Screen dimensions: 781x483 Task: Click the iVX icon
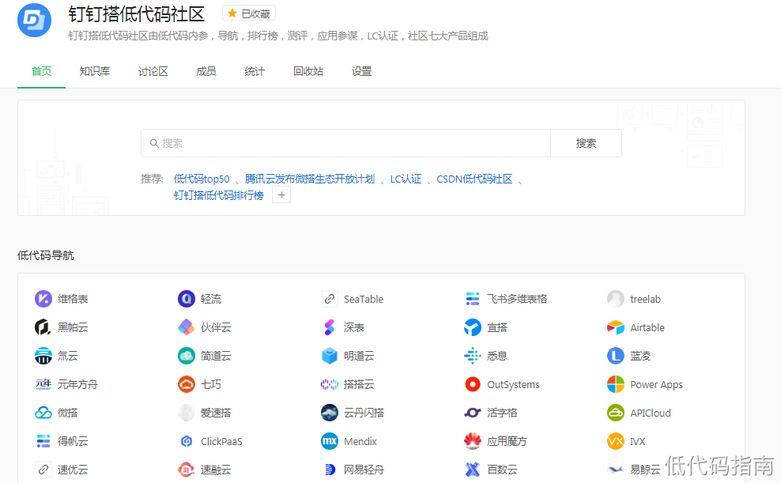click(x=616, y=440)
